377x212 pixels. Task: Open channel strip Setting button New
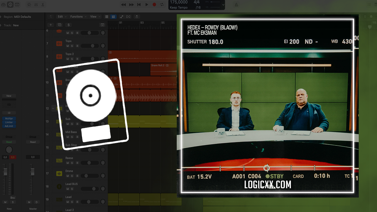9,96
